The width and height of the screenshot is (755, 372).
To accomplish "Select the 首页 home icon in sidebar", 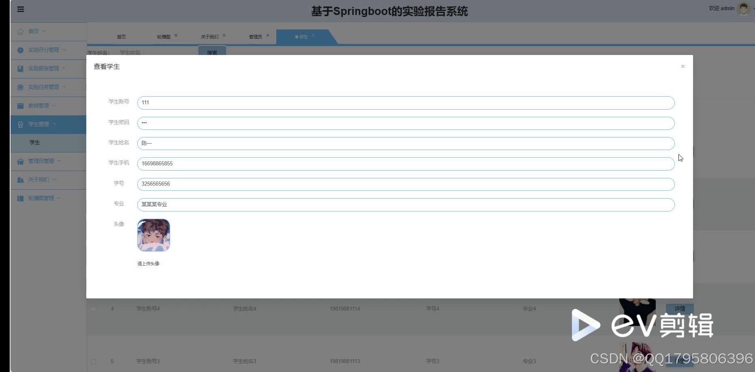I will (20, 31).
